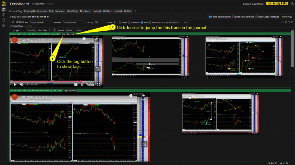Check the Hide Empty checkbox

[x=150, y=22]
